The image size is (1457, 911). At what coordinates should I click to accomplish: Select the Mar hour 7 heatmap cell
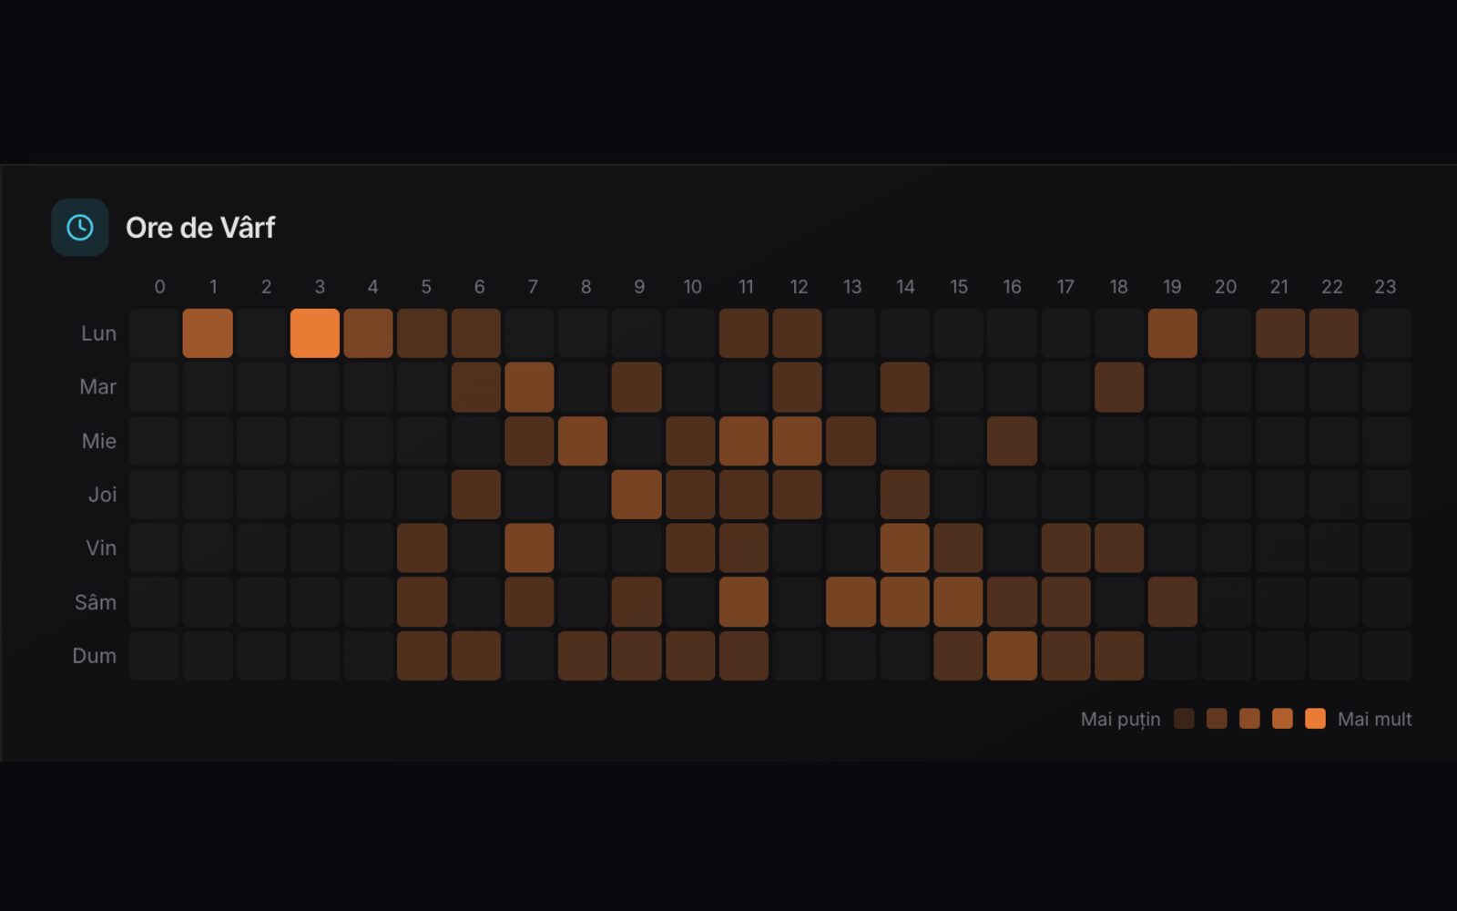click(x=529, y=387)
